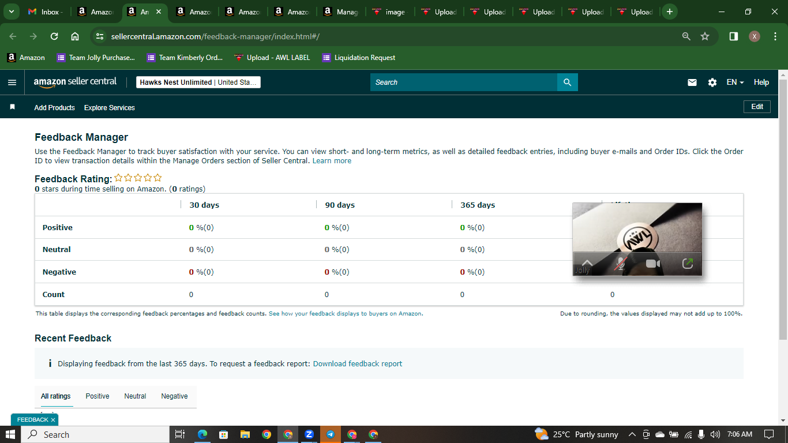Pop out the floating meeting video window
This screenshot has width=788, height=443.
click(687, 264)
